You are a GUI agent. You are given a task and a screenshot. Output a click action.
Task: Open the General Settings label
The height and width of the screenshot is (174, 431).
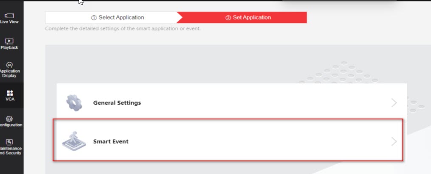point(117,102)
